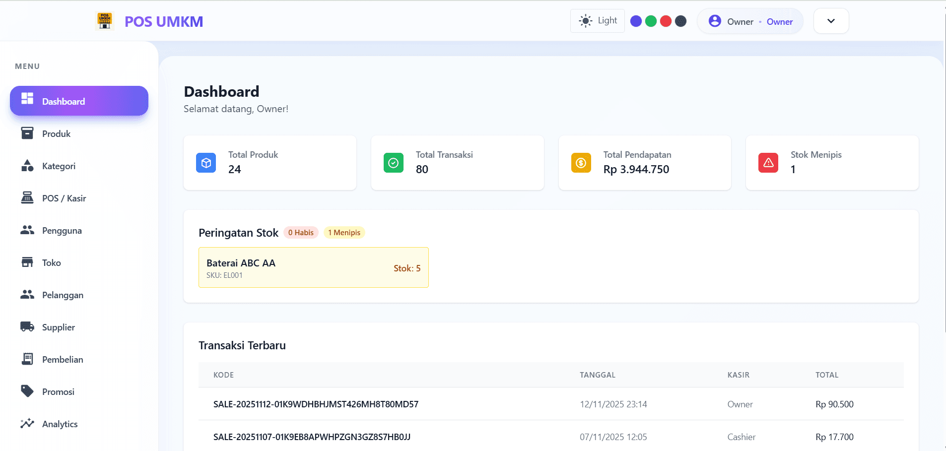The image size is (946, 451).
Task: Open the Owner user profile pill
Action: point(750,21)
